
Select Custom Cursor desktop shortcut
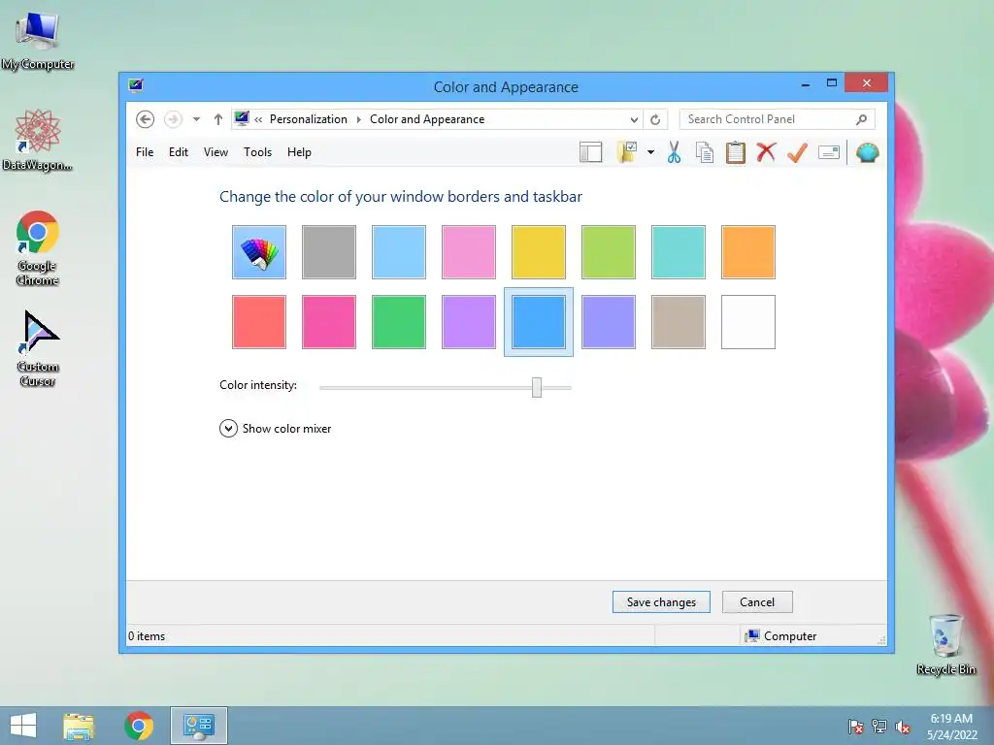coord(38,349)
